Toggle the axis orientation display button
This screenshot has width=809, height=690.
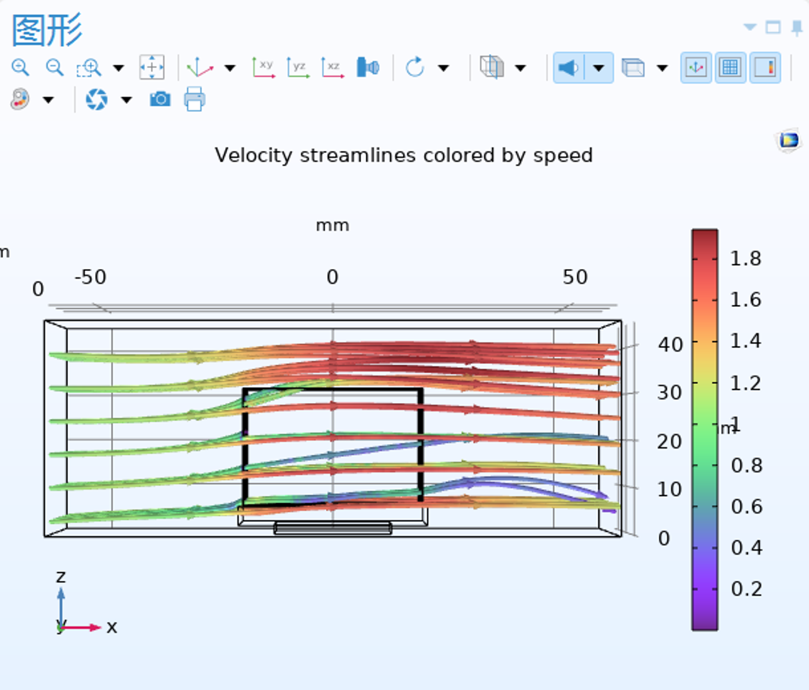(696, 67)
